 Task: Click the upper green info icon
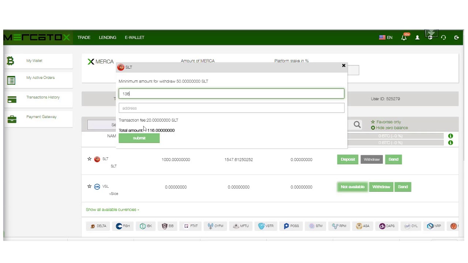pyautogui.click(x=450, y=136)
